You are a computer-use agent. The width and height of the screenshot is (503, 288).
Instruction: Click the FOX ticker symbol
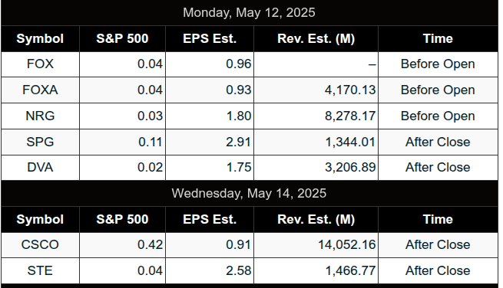click(40, 64)
